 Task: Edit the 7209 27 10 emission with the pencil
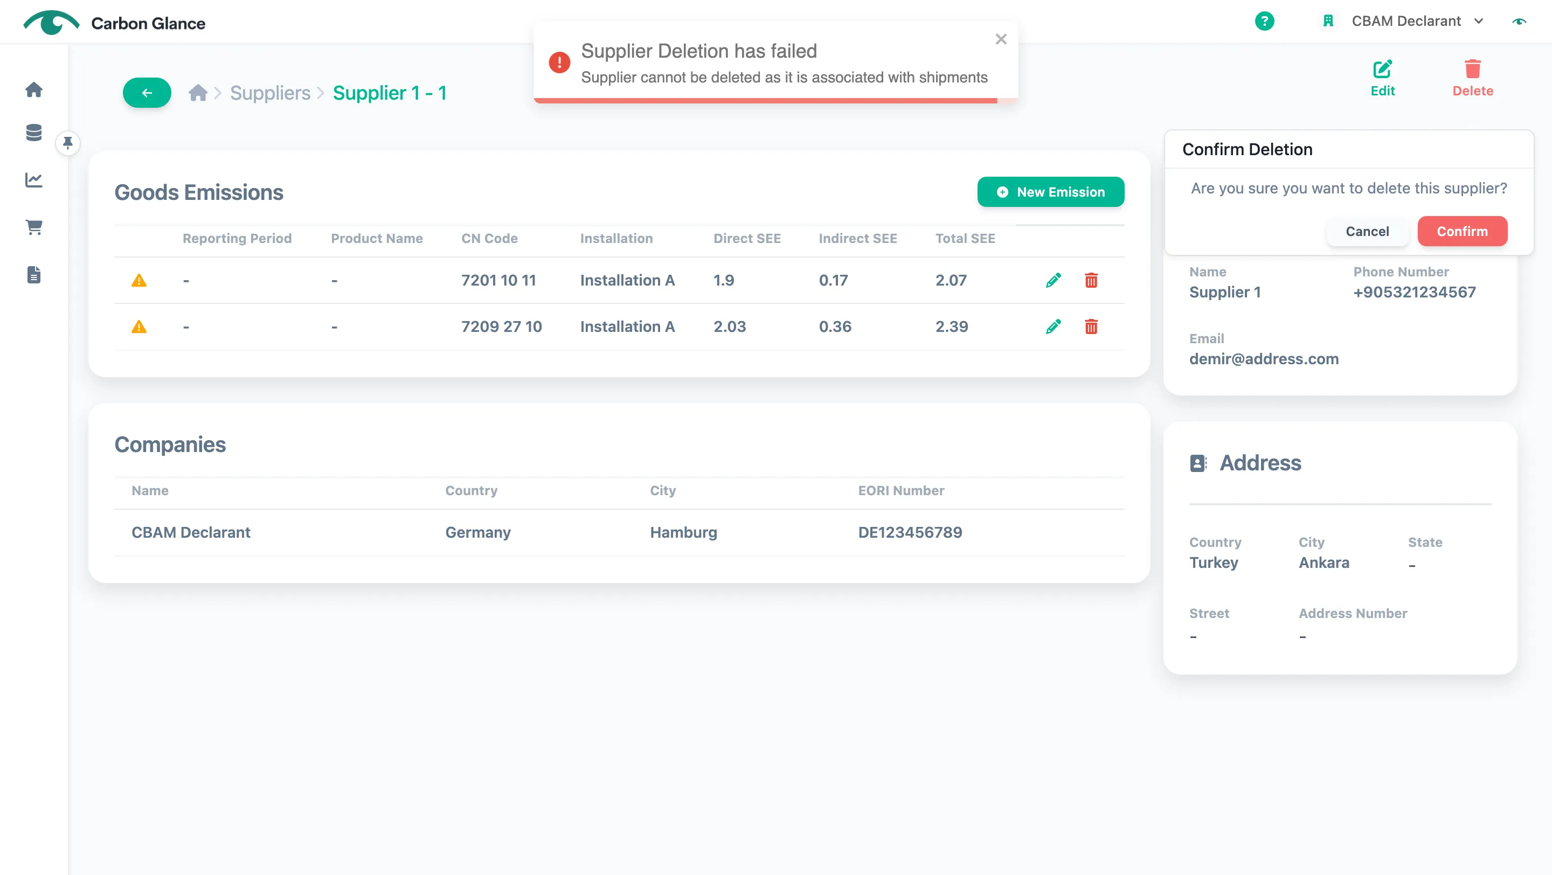pyautogui.click(x=1053, y=327)
